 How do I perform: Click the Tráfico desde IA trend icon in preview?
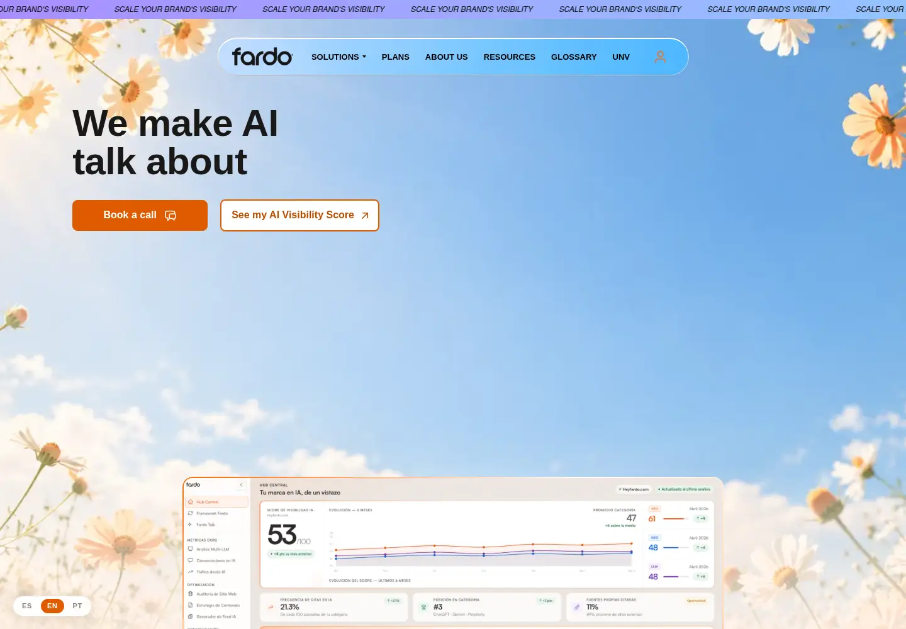[x=191, y=572]
